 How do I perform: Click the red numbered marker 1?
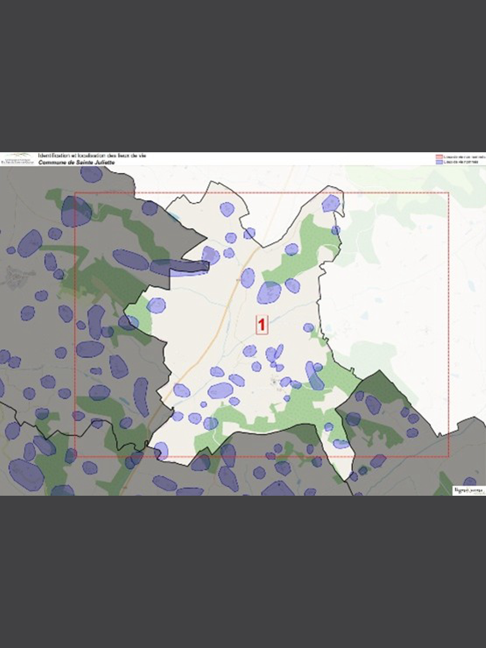click(261, 325)
